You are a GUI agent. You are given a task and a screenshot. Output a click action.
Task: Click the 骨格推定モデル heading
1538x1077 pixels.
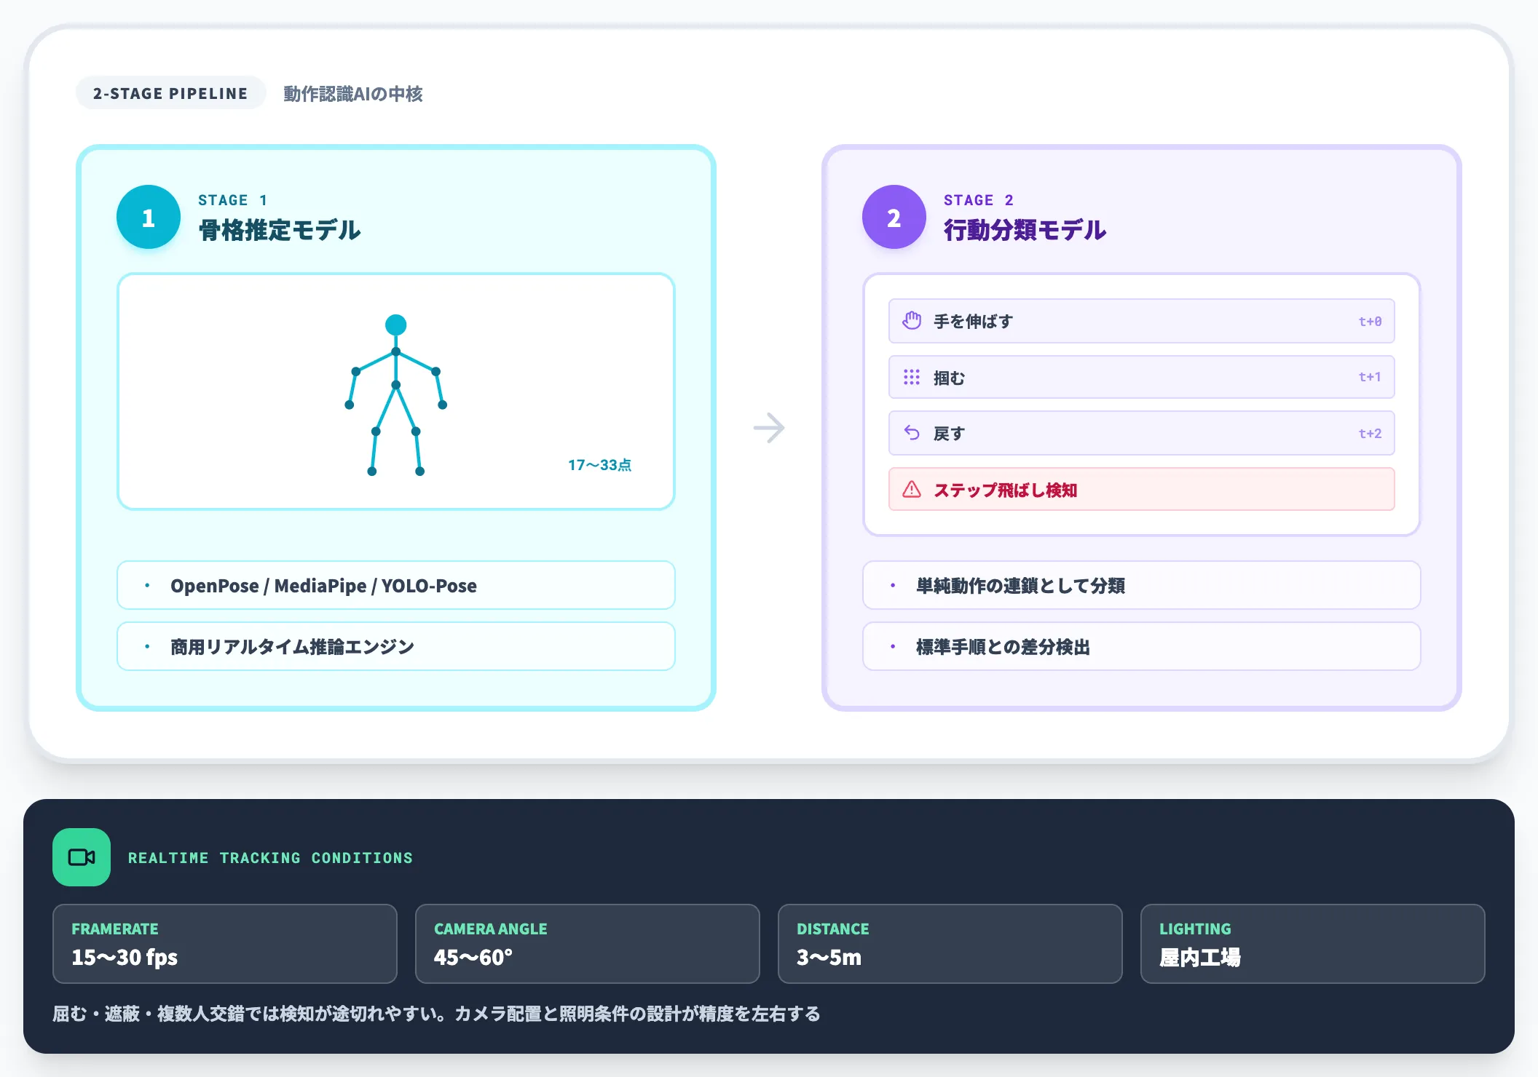coord(280,230)
